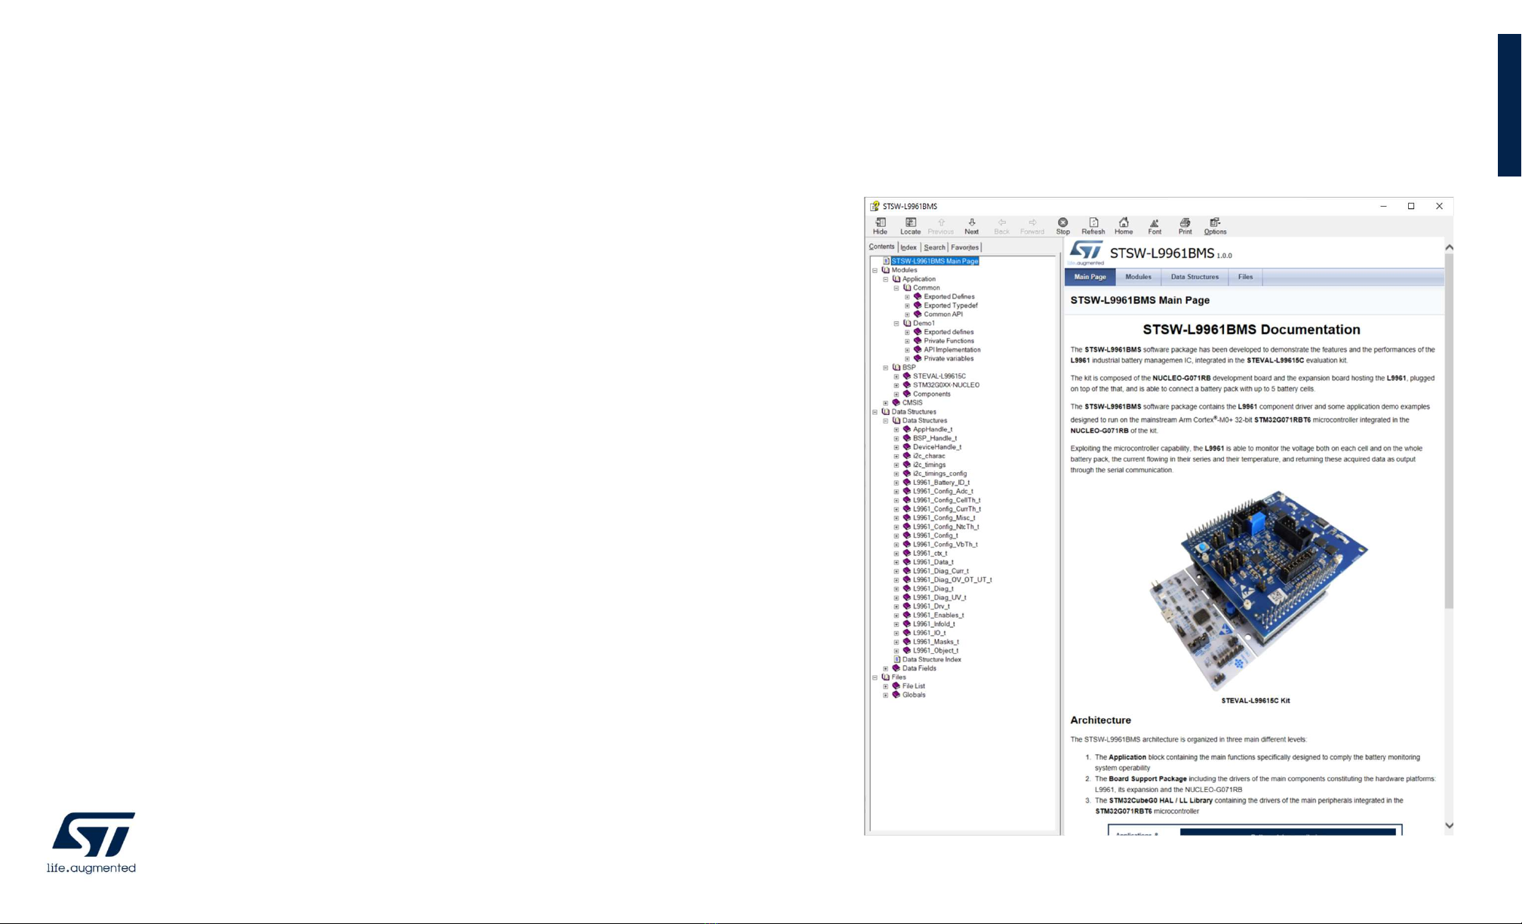The height and width of the screenshot is (924, 1522).
Task: Open the Data Structures page tab
Action: click(x=1195, y=277)
